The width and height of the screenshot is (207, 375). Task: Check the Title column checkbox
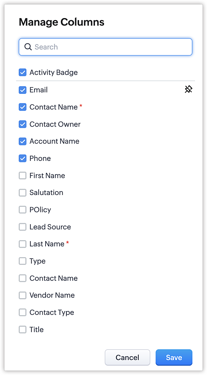[23, 329]
